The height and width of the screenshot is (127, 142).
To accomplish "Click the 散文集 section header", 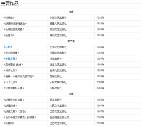I will coord(71,41).
